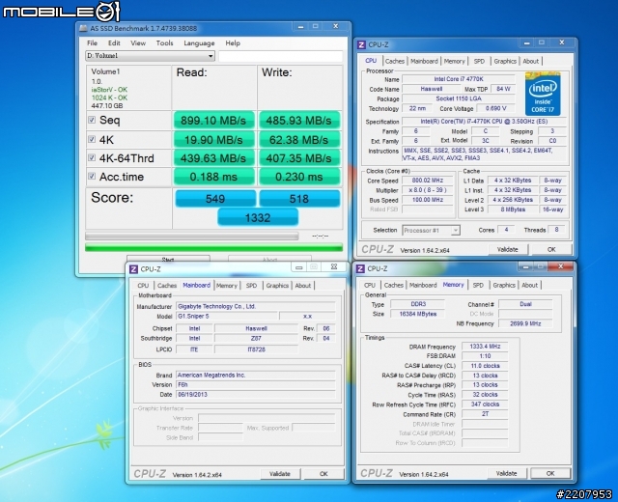Open the D: Volume1 drive dropdown

coord(151,56)
